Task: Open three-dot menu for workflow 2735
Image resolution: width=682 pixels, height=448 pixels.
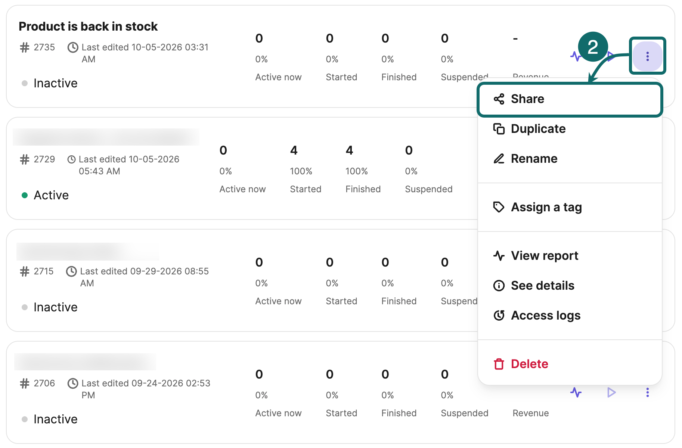Action: pyautogui.click(x=647, y=56)
